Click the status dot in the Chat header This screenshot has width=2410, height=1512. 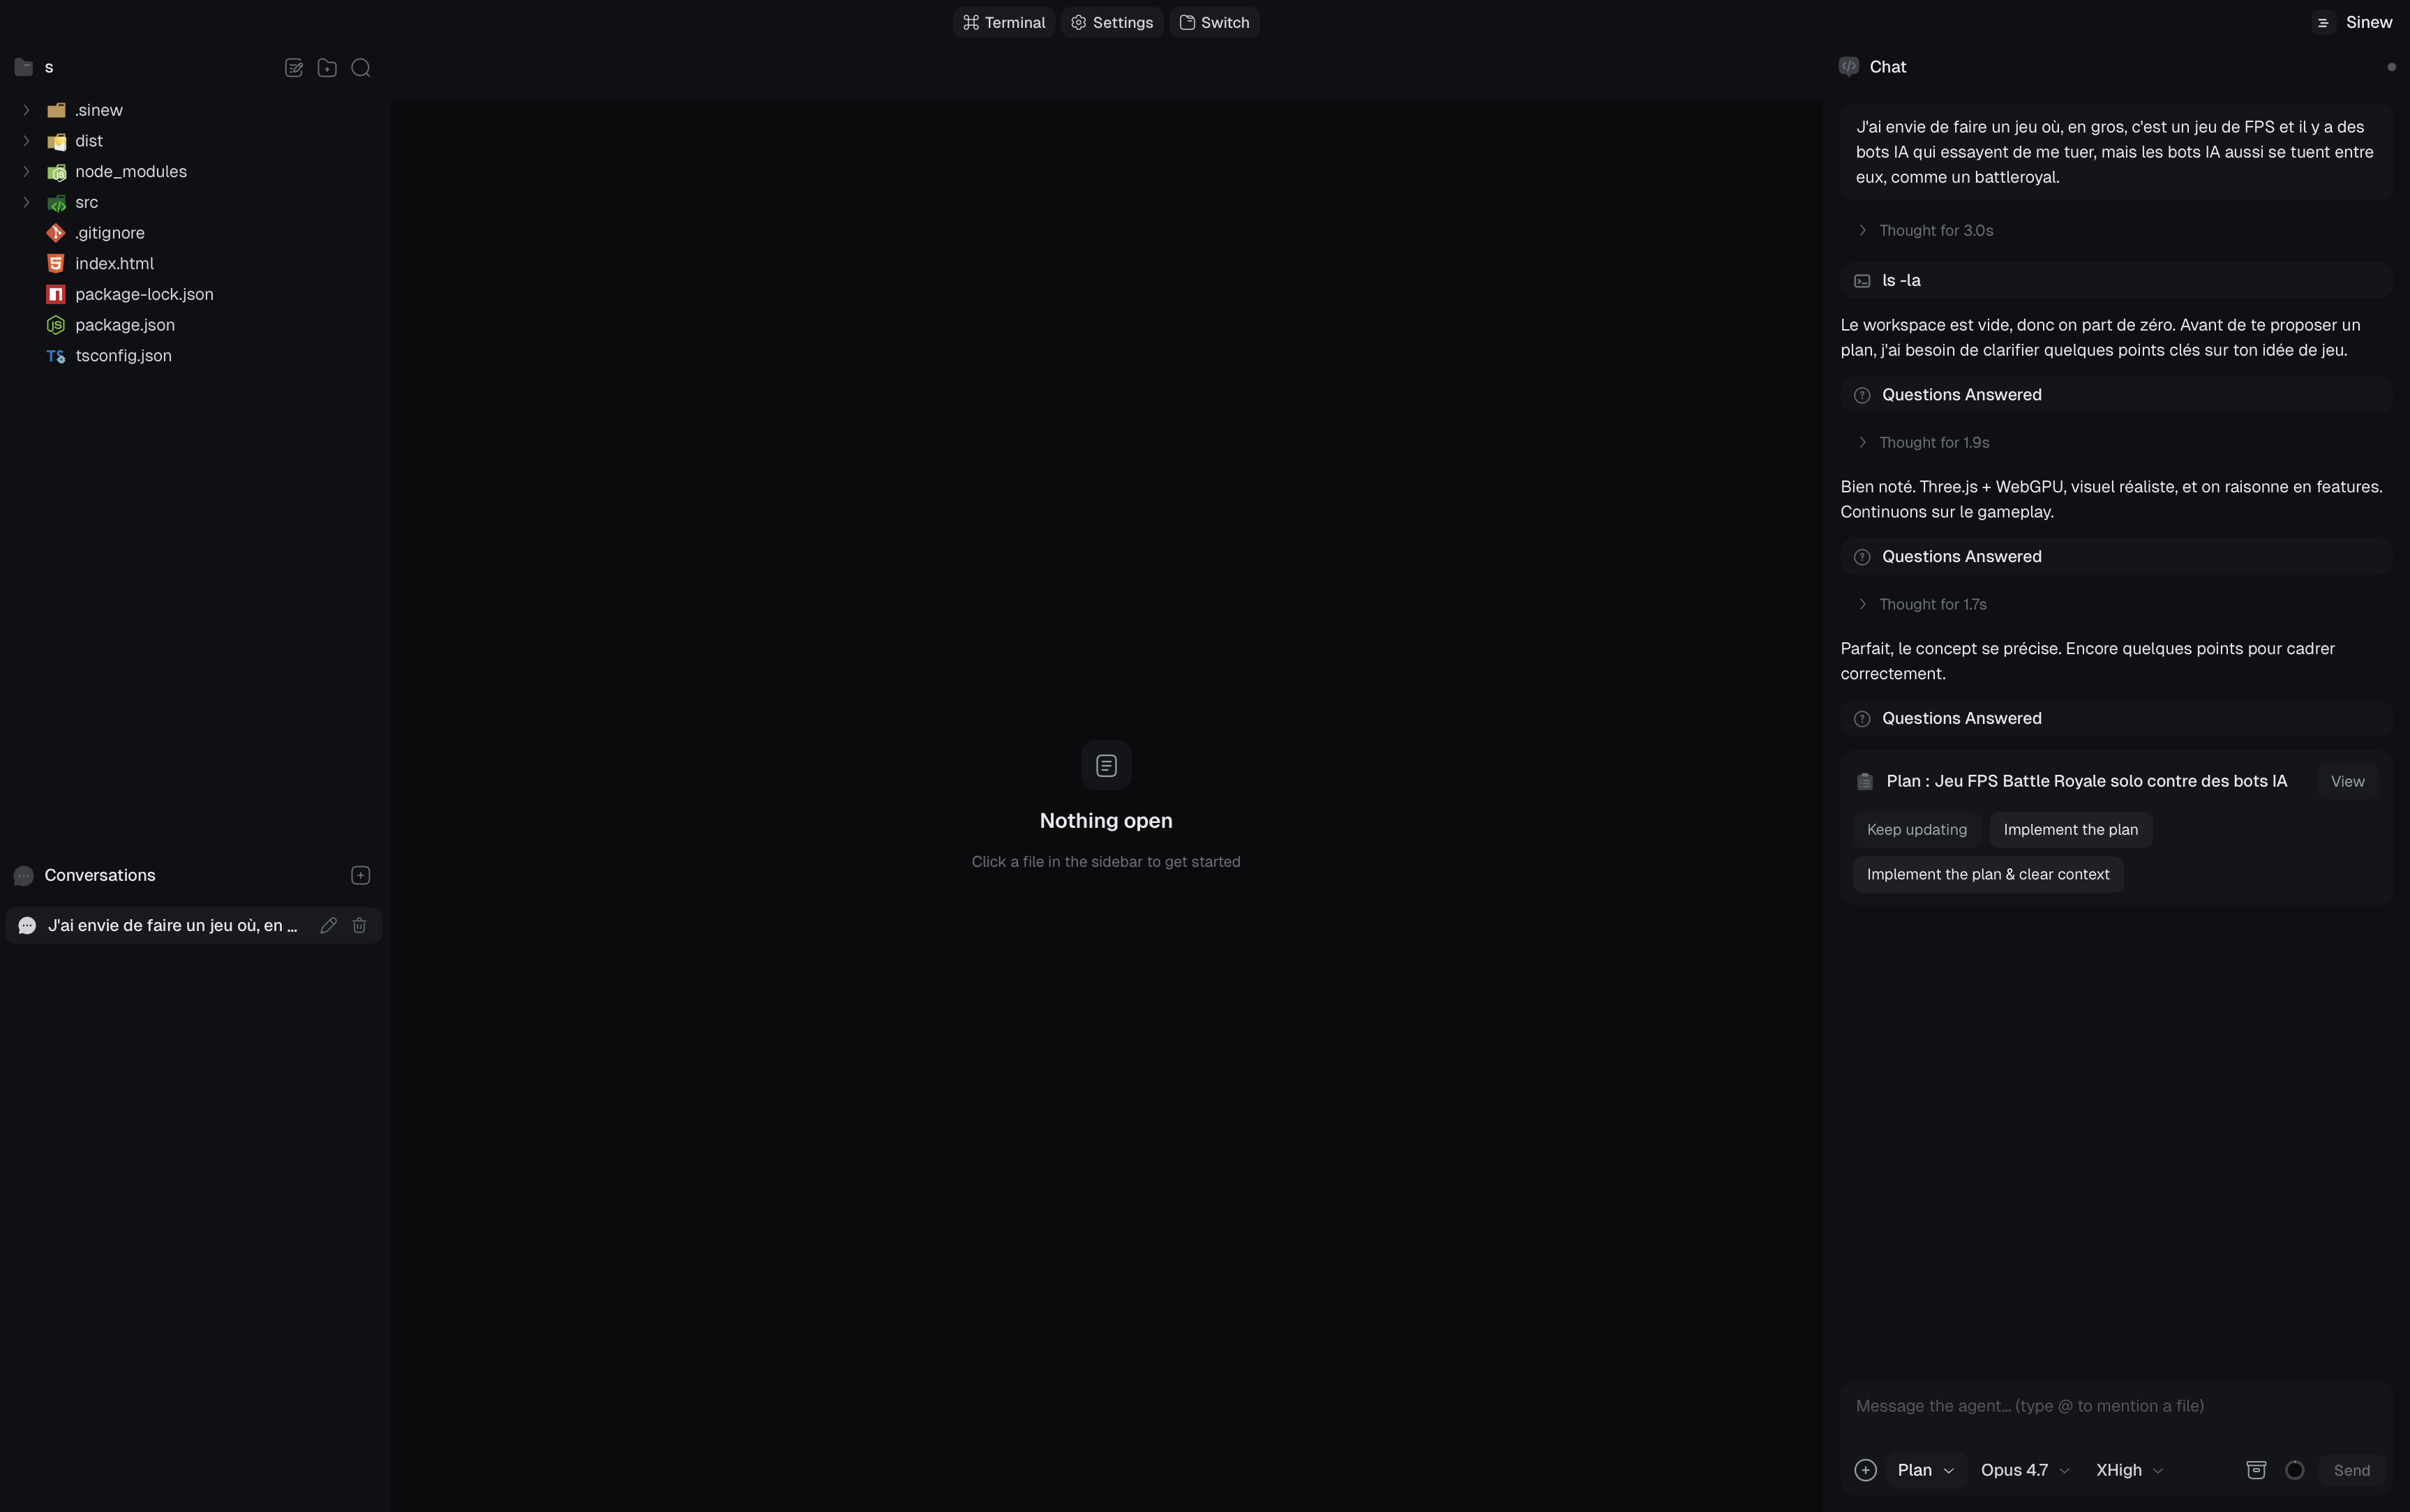click(x=2391, y=67)
